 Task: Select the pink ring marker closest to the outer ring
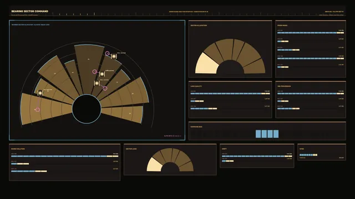tap(107, 54)
